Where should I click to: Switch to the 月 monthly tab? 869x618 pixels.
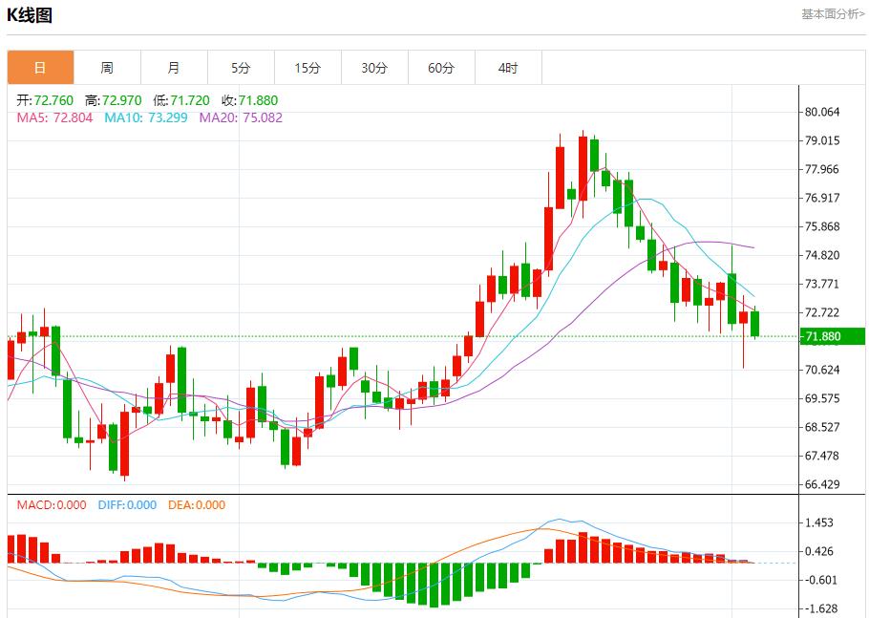point(174,68)
